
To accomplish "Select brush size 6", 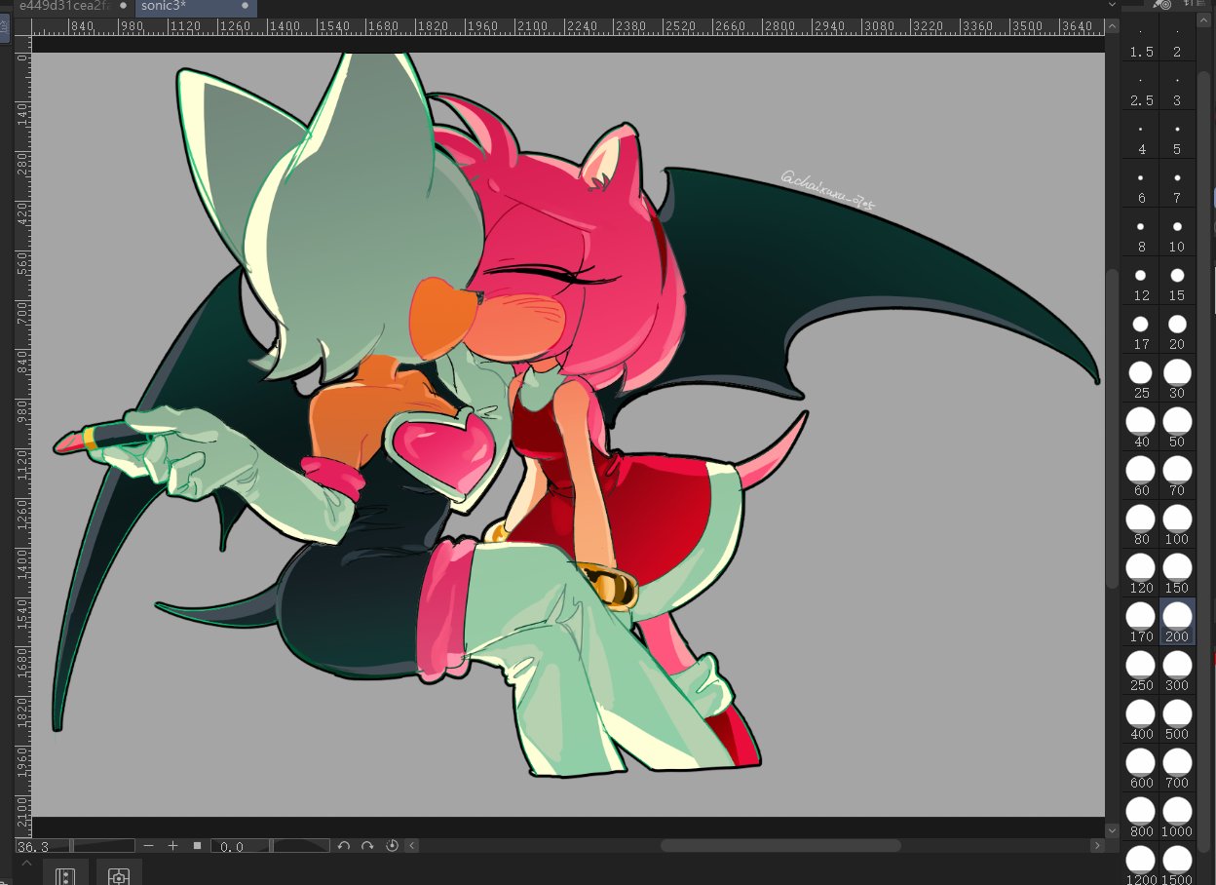I will [1141, 183].
